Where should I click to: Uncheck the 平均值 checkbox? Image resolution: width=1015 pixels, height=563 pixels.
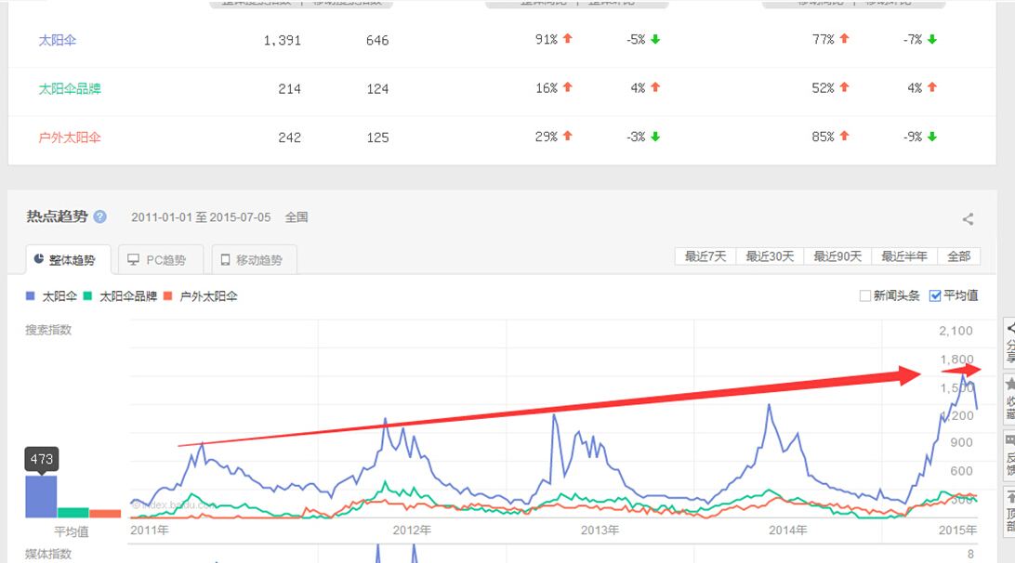point(935,296)
